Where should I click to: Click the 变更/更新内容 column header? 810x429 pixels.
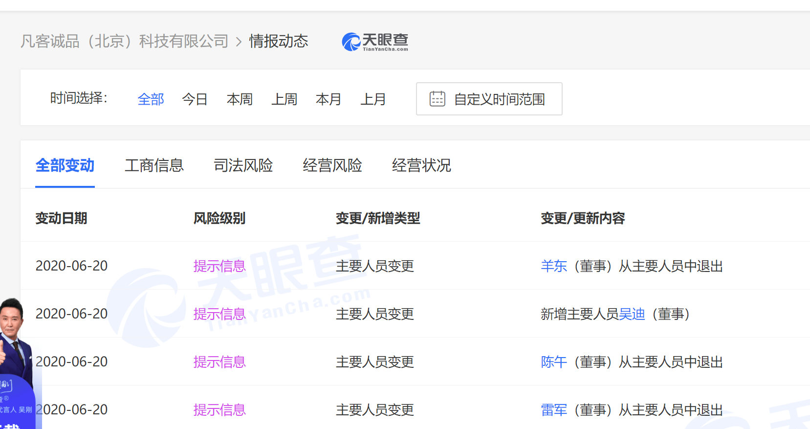click(583, 218)
